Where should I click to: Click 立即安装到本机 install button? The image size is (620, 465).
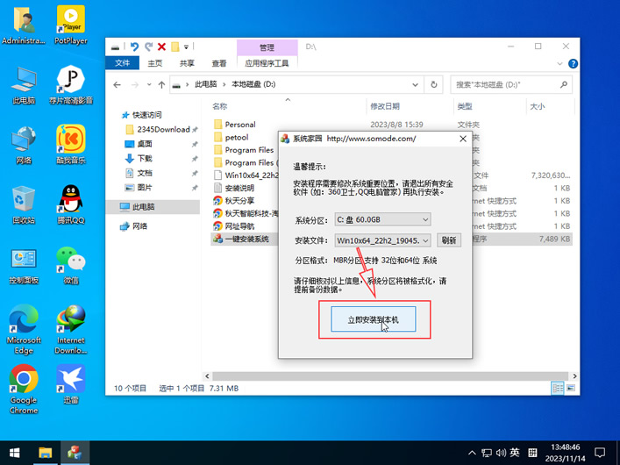[374, 319]
